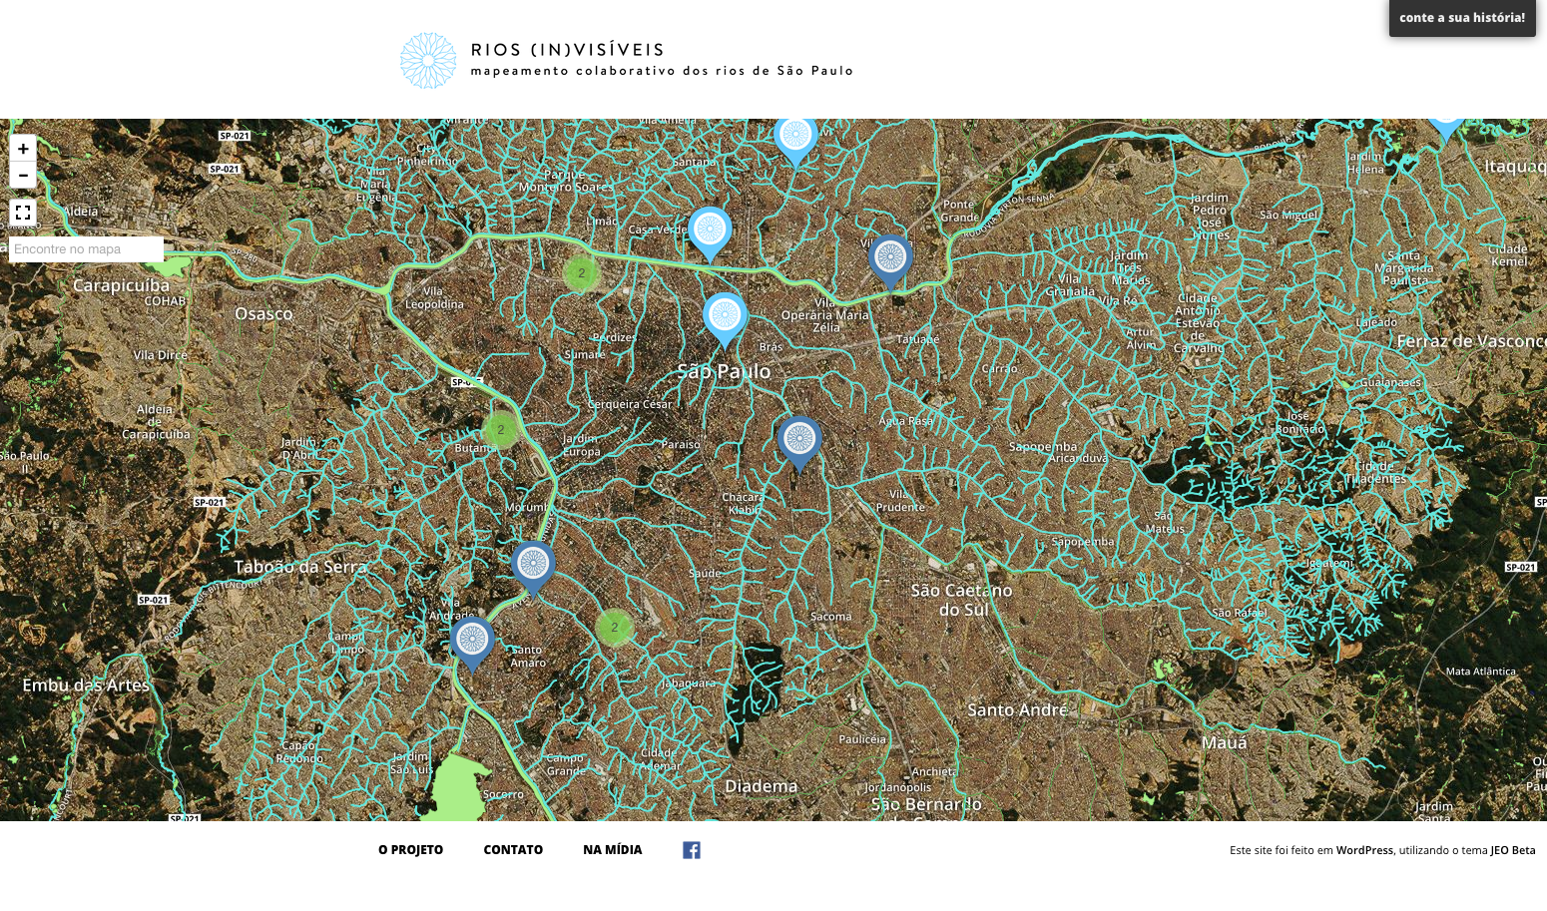The width and height of the screenshot is (1547, 911).
Task: Follow the WordPress link in footer
Action: click(x=1363, y=850)
